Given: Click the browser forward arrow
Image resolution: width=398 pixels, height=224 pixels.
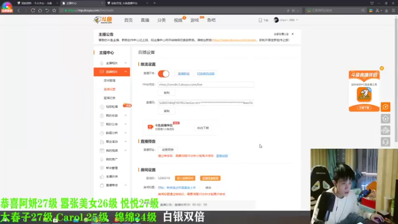Looking at the screenshot, I should (x=25, y=10).
